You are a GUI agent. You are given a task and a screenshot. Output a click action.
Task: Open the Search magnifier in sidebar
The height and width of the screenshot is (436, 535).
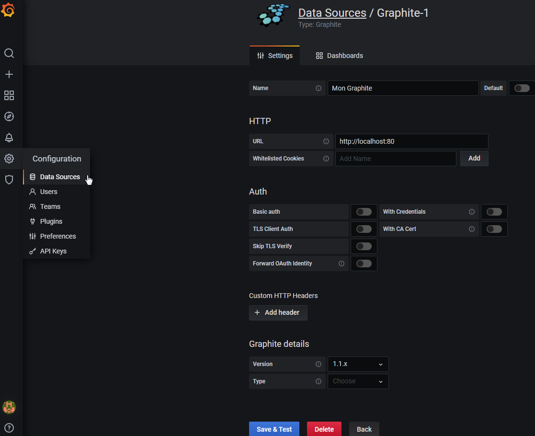(x=9, y=53)
